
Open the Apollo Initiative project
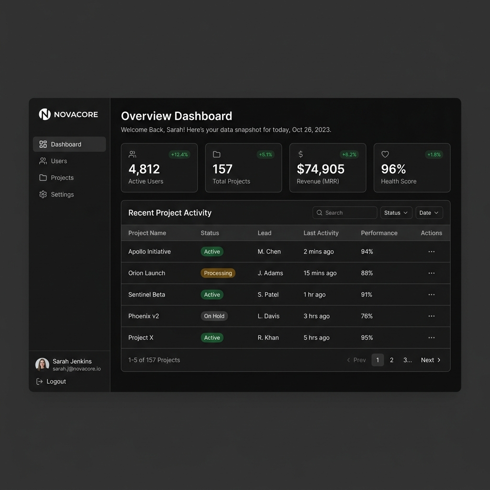point(149,252)
